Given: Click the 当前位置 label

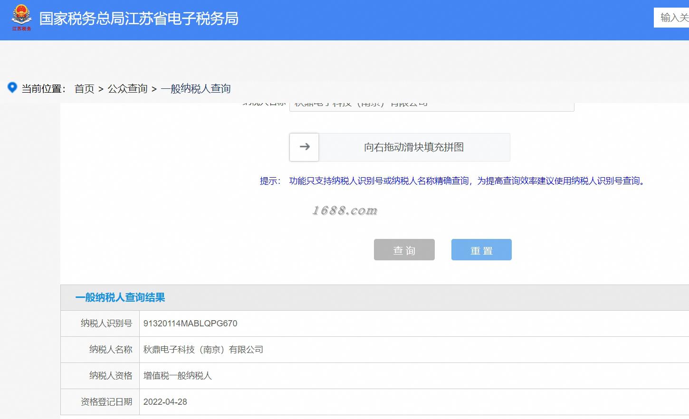Looking at the screenshot, I should [x=43, y=89].
